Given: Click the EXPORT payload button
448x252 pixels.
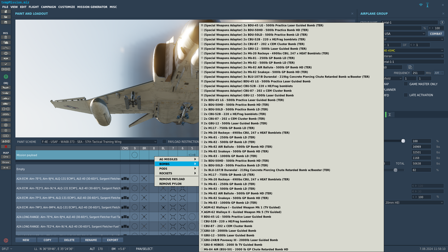Looking at the screenshot, I should coord(112,240).
